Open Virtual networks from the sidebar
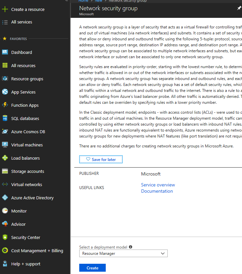Screen dimensions: 242x274 click(x=27, y=184)
